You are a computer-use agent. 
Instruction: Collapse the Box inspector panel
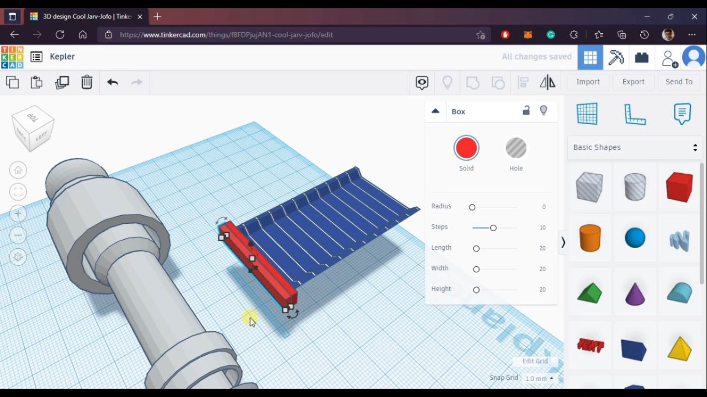click(435, 111)
